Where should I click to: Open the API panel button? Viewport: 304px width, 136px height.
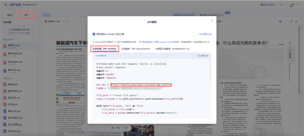tap(27, 15)
